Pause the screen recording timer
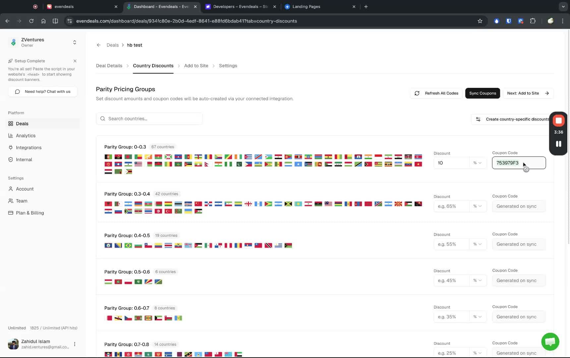The height and width of the screenshot is (358, 570). tap(558, 144)
